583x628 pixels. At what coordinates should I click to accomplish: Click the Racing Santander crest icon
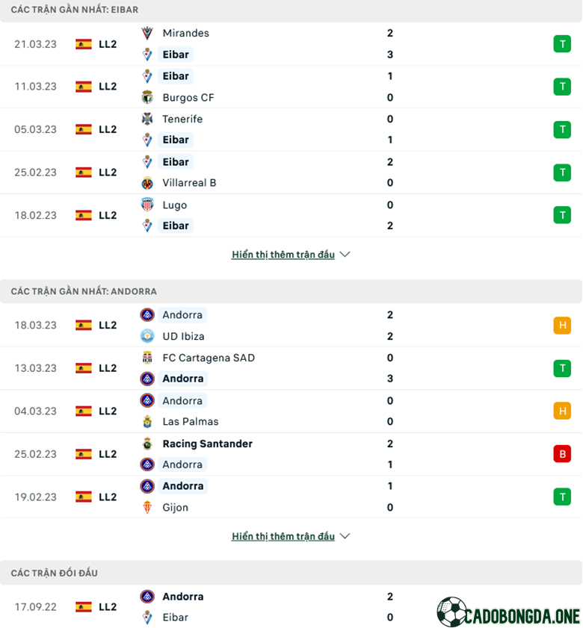point(147,444)
